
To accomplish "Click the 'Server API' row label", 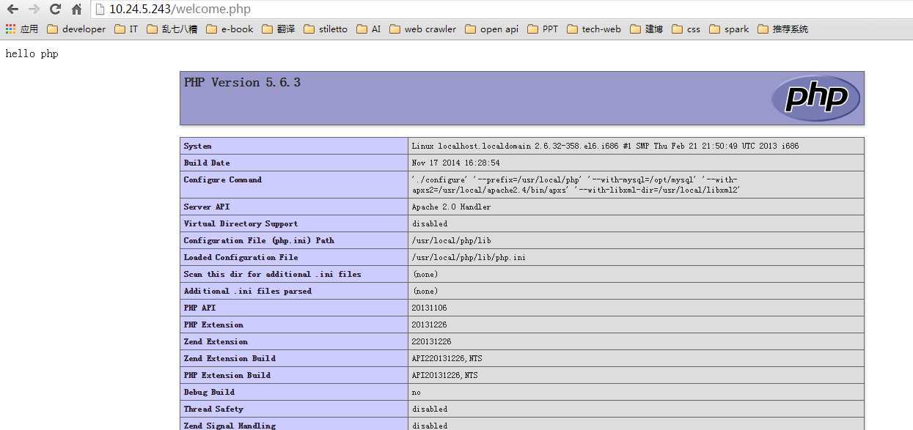I will click(207, 207).
